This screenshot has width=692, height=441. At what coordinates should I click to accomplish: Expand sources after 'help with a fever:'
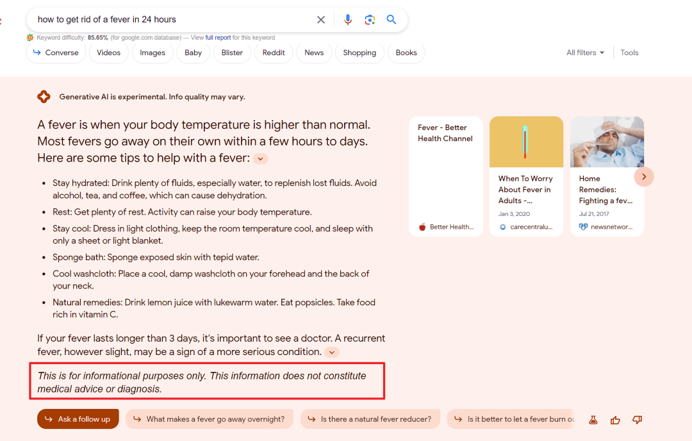pos(261,159)
